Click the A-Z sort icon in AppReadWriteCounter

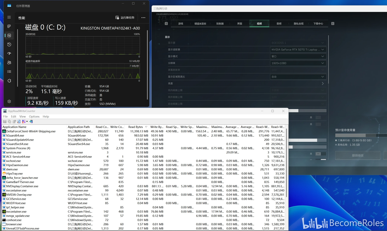pyautogui.click(x=24, y=122)
